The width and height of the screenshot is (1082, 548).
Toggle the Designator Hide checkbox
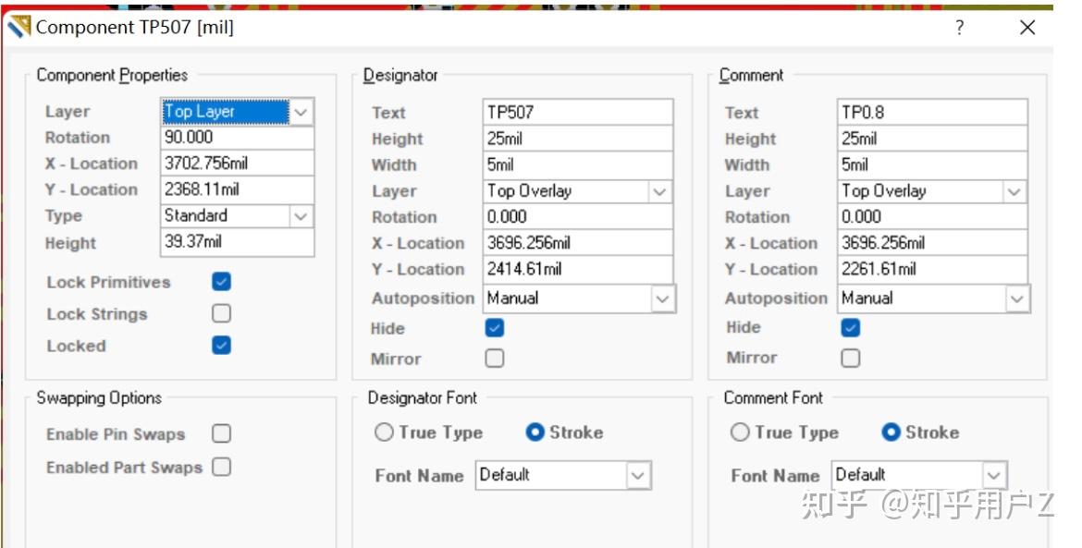[495, 328]
